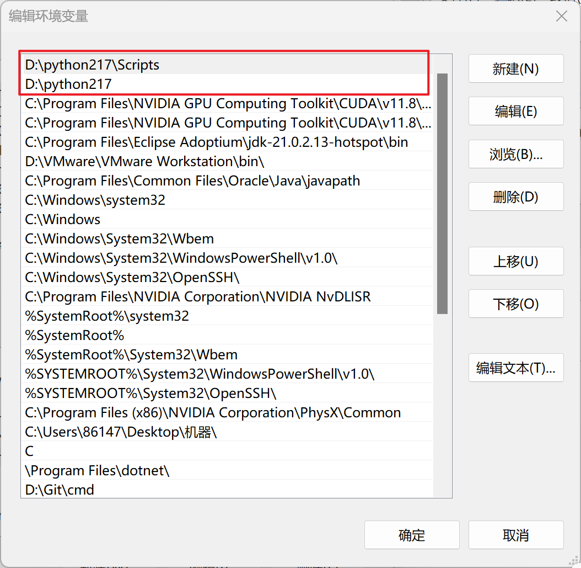This screenshot has width=581, height=568.
Task: Close the 编辑环境变量 dialog window
Action: tap(561, 17)
